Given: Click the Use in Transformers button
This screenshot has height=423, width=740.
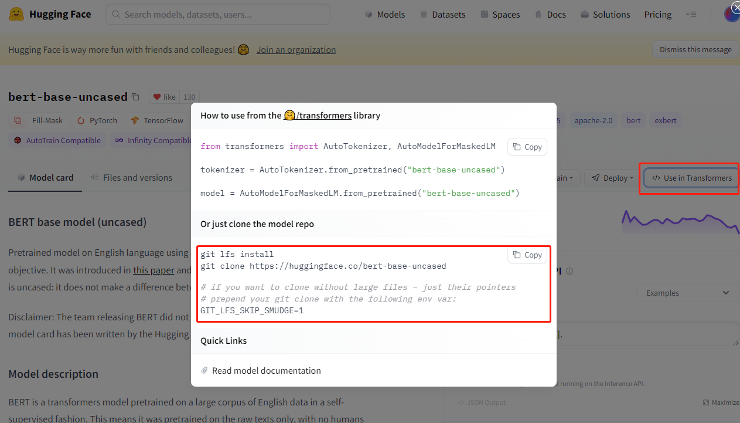Looking at the screenshot, I should [x=691, y=178].
